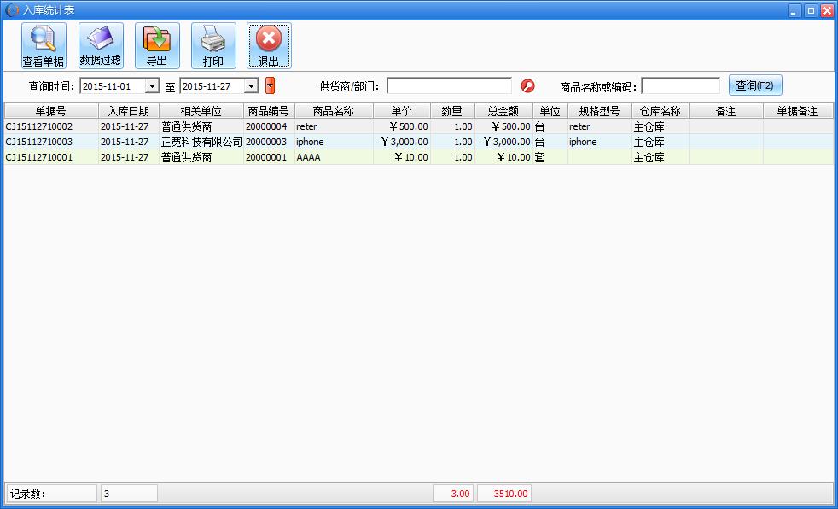The image size is (838, 509).
Task: Click the 单位 column header
Action: [550, 111]
